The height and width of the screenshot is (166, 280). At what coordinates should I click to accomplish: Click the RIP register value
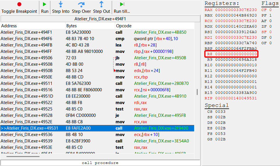click(236, 98)
